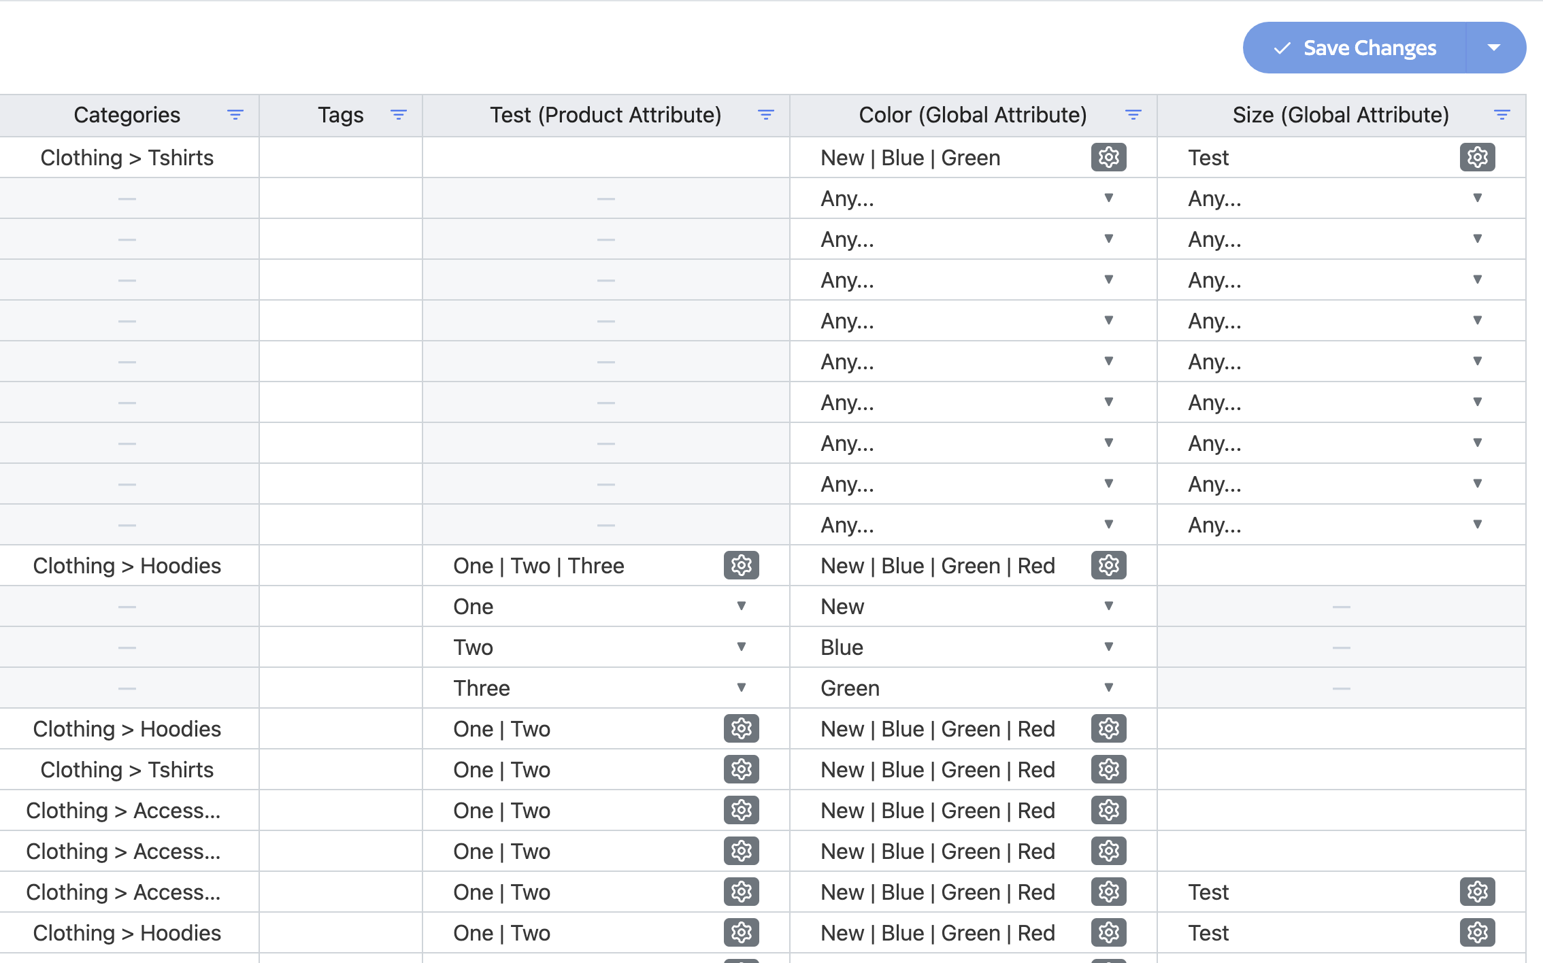Click Color gear in Tshirts row with 'One | Two'

[1109, 769]
